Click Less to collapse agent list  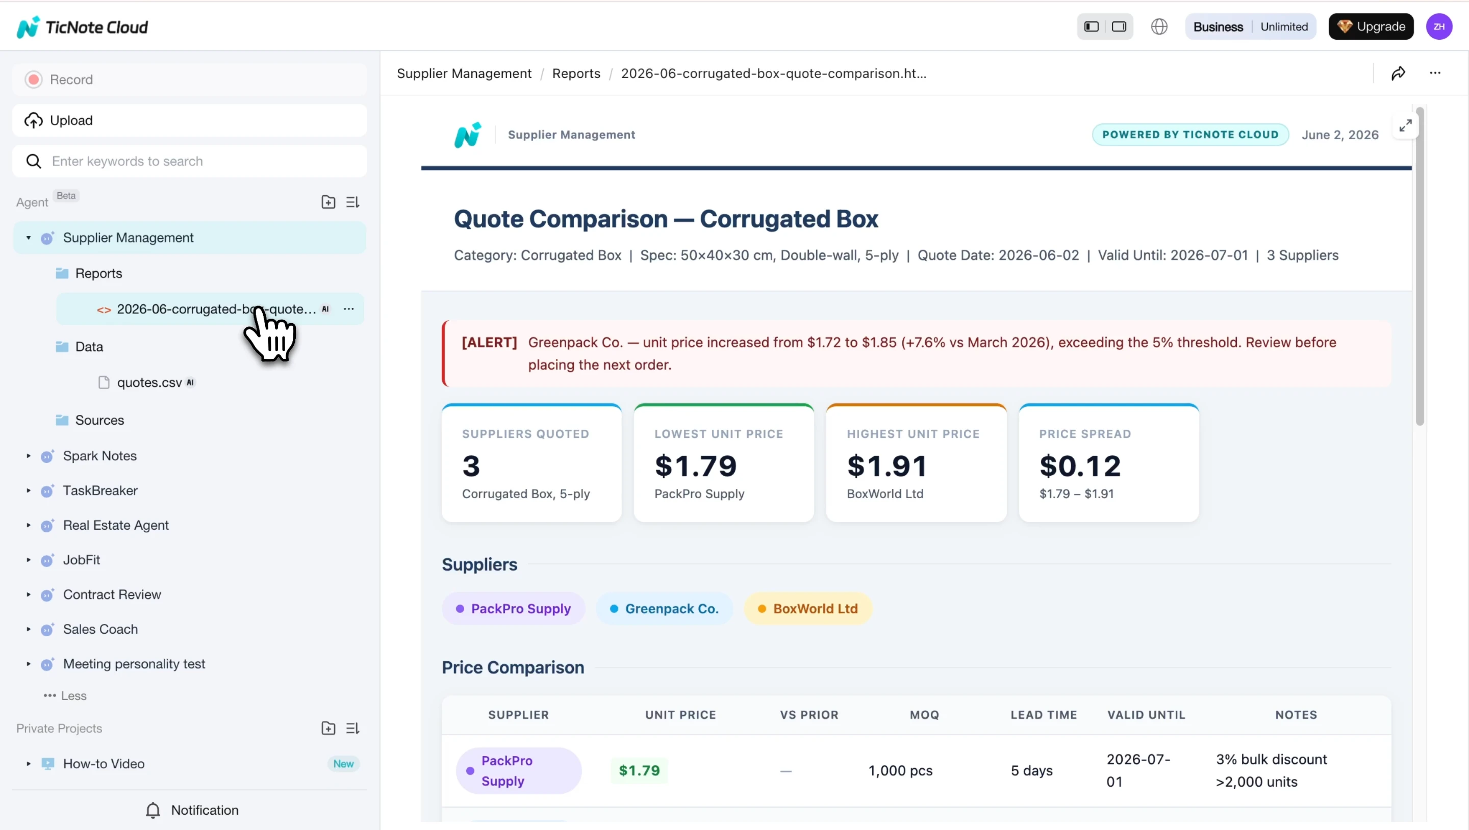coord(65,696)
